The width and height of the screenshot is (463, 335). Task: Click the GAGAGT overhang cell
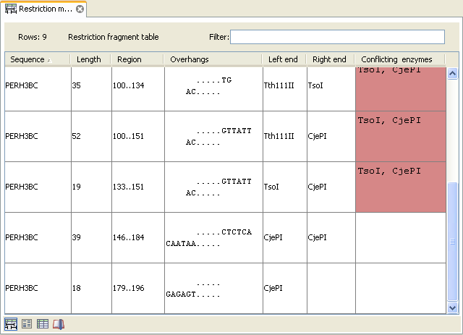[213, 288]
